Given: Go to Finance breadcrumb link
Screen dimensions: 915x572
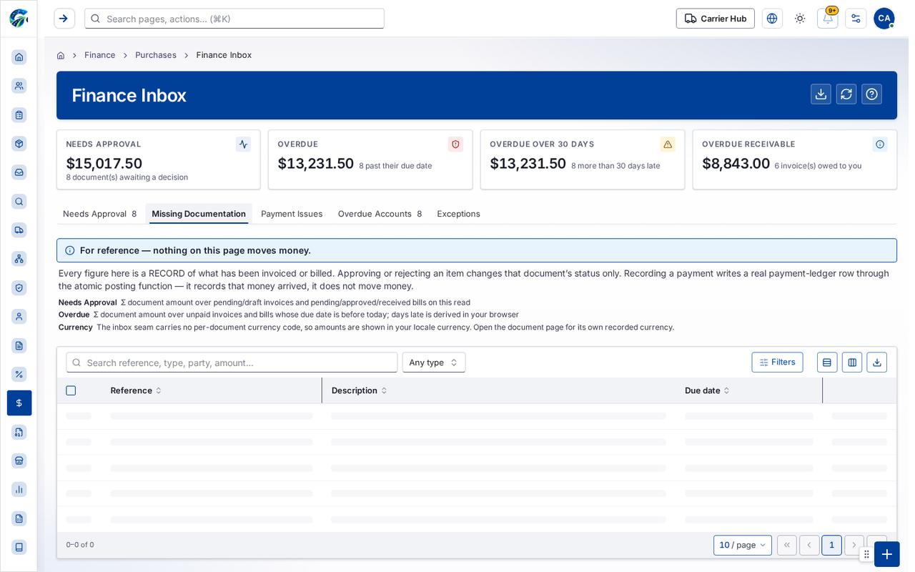Looking at the screenshot, I should tap(99, 55).
